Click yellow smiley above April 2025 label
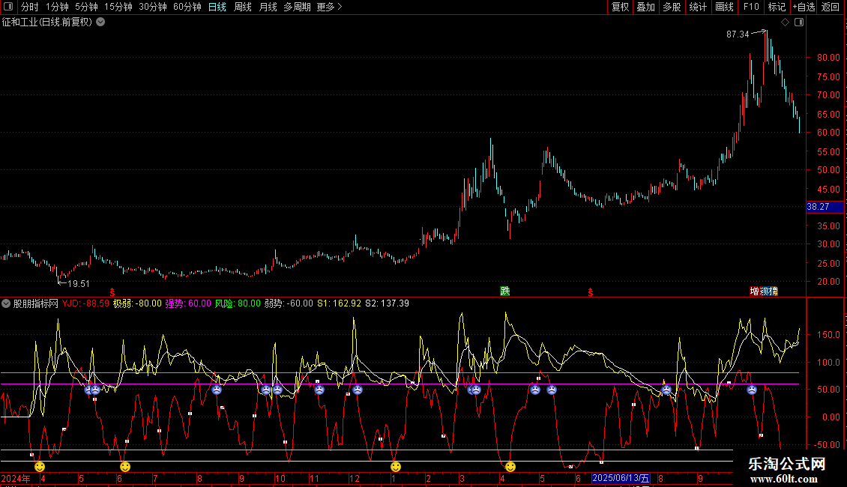The width and height of the screenshot is (847, 487). 510,467
